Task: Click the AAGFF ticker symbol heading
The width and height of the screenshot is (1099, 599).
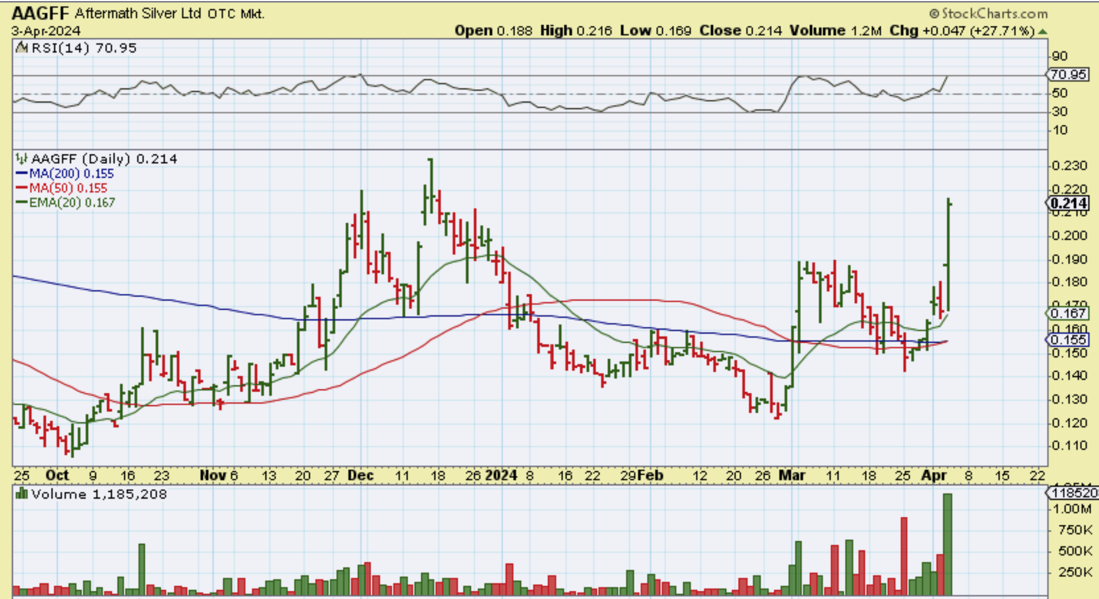Action: (40, 13)
